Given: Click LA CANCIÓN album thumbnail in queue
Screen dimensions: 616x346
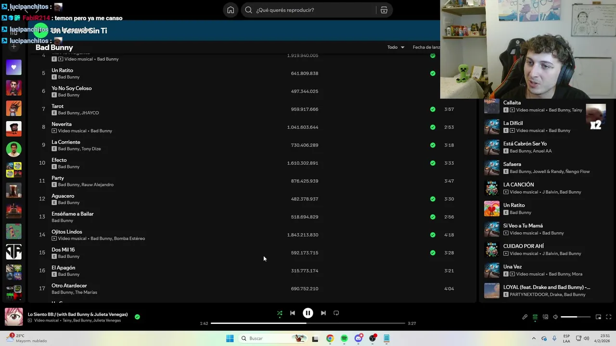Looking at the screenshot, I should (491, 188).
